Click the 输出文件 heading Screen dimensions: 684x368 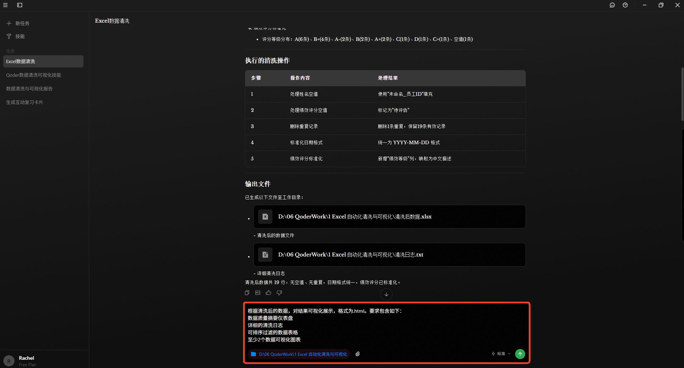(258, 184)
